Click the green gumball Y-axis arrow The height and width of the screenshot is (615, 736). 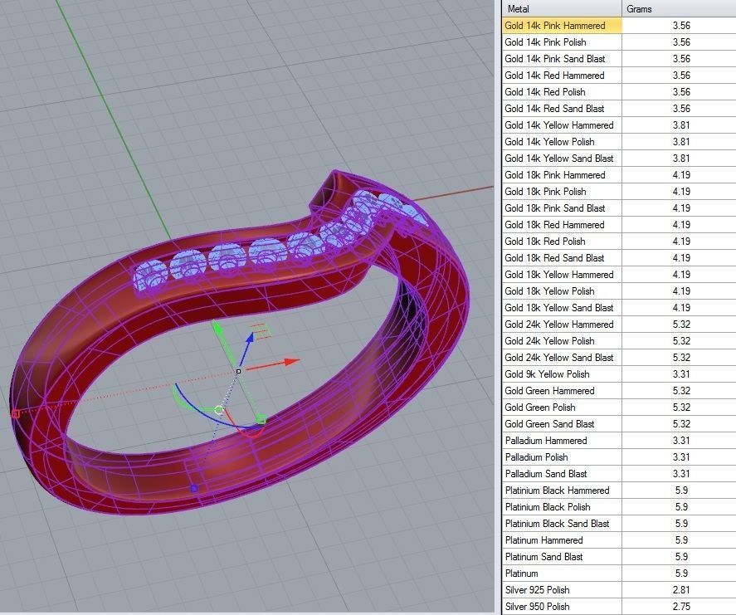tap(217, 327)
